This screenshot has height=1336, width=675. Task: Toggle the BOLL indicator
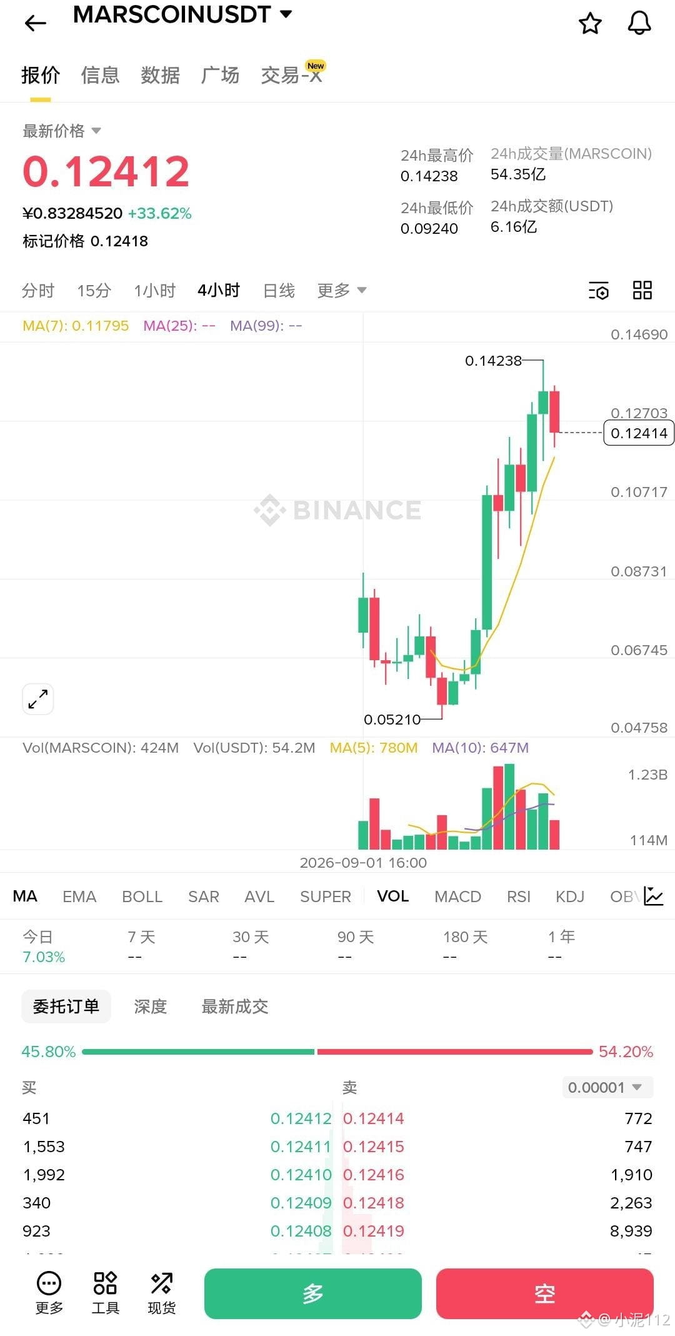click(x=142, y=897)
